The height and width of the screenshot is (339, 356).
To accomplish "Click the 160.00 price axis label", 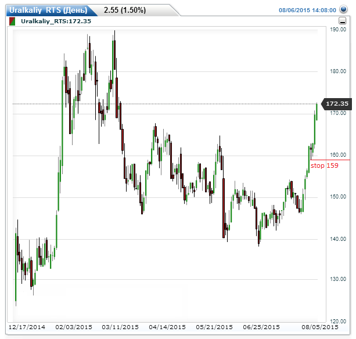I will 338,155.
